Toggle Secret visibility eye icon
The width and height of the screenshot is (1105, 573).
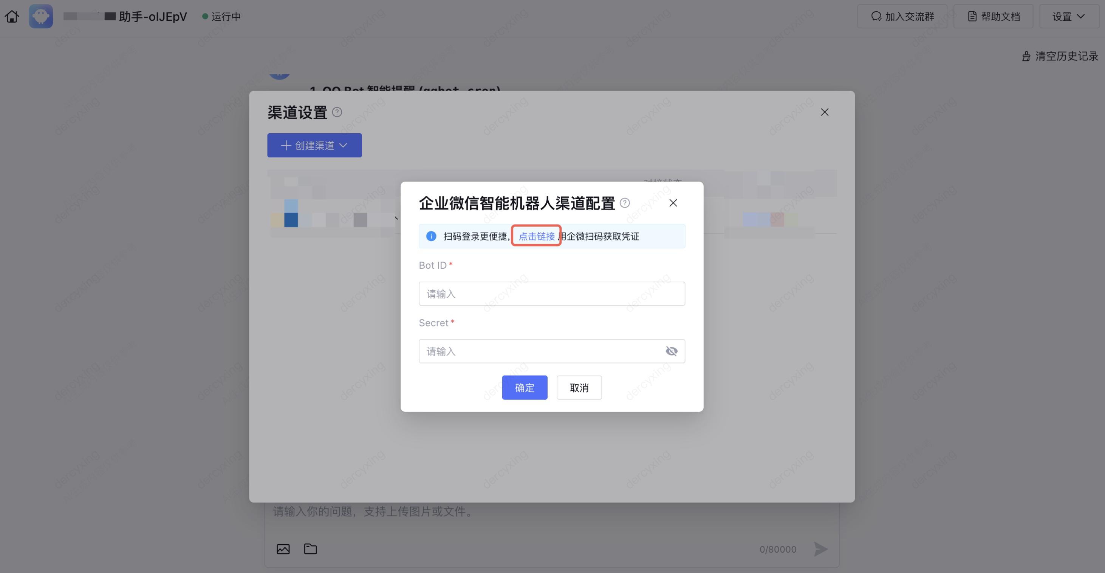(x=671, y=351)
